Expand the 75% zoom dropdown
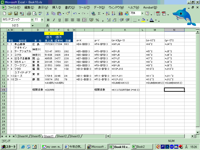 pos(142,13)
